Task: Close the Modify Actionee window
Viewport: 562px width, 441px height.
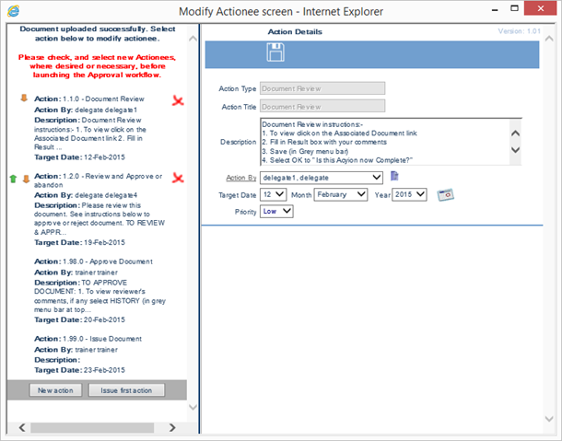Action: pyautogui.click(x=540, y=8)
